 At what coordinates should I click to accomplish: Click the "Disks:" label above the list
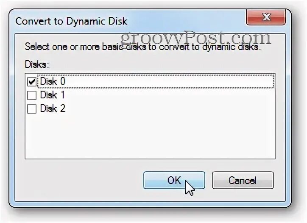coord(37,65)
